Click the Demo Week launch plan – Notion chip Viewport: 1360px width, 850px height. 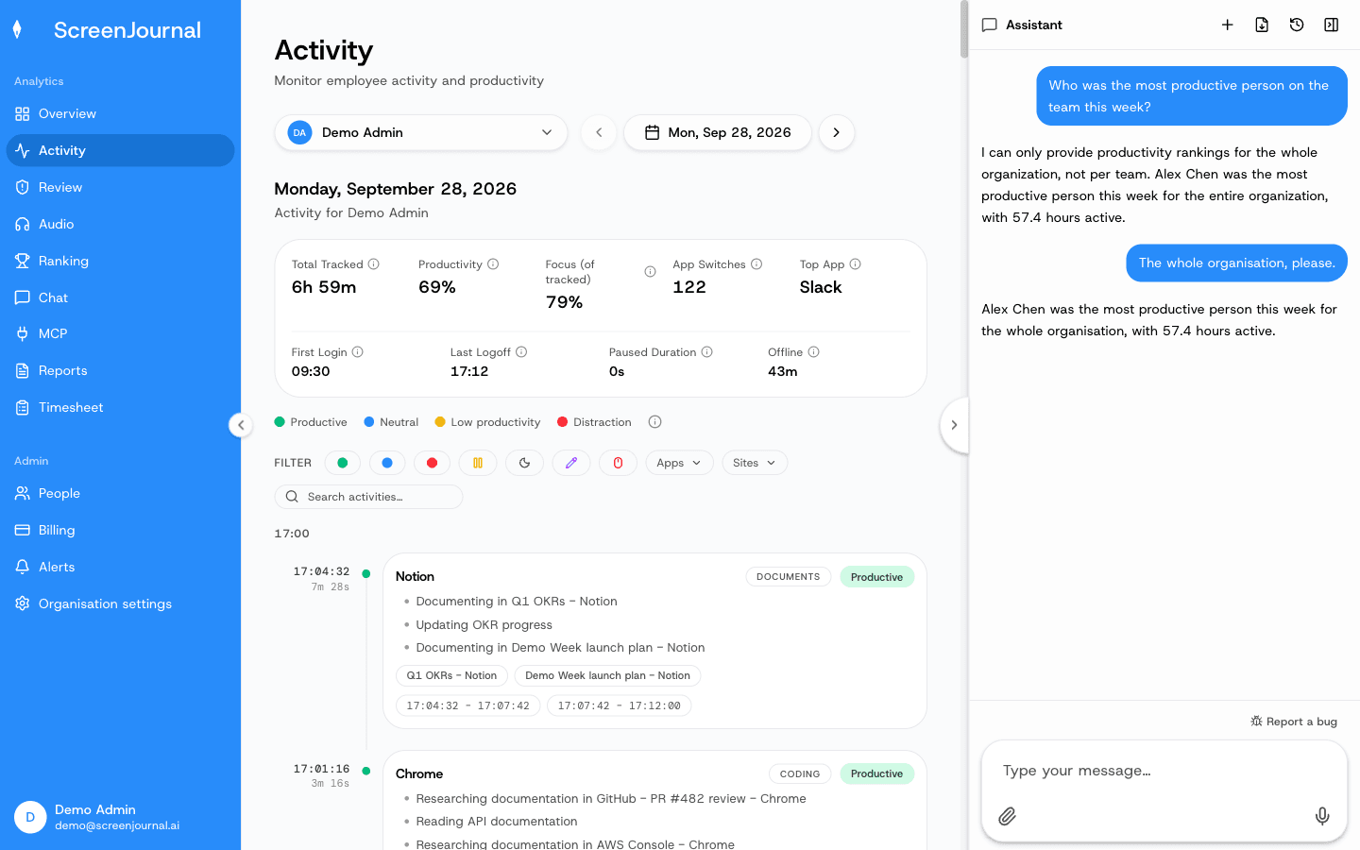(x=607, y=675)
